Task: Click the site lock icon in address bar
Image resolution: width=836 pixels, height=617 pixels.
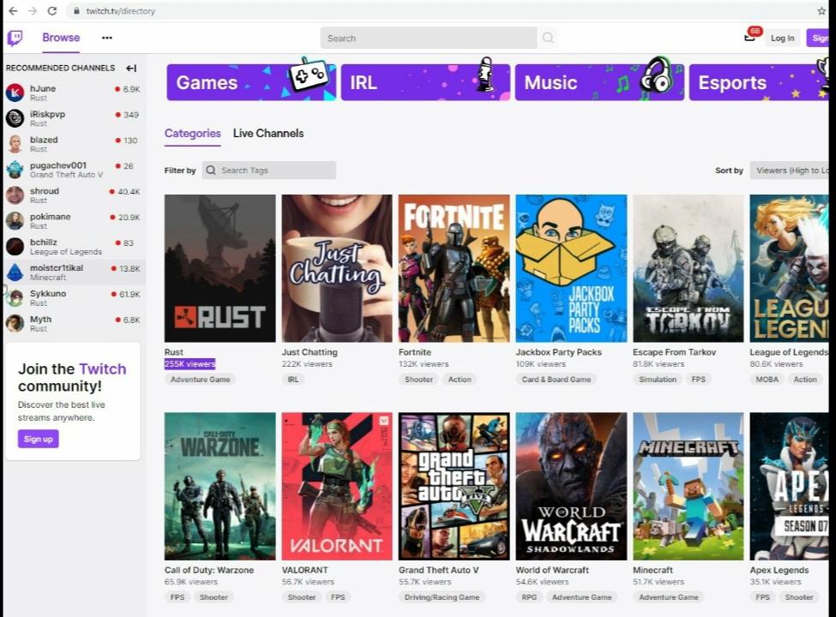Action: [76, 10]
